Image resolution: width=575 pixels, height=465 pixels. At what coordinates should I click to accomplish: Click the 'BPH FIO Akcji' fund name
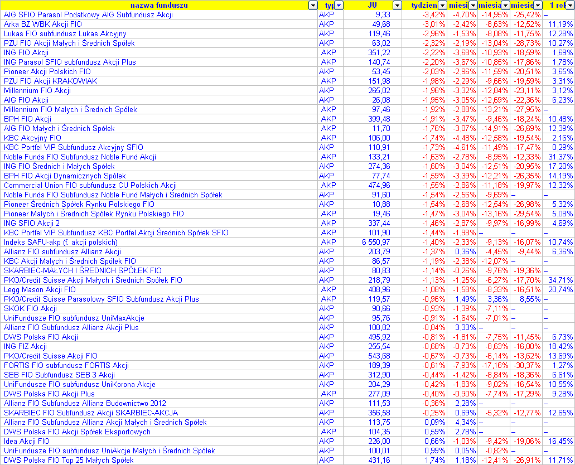coord(27,119)
